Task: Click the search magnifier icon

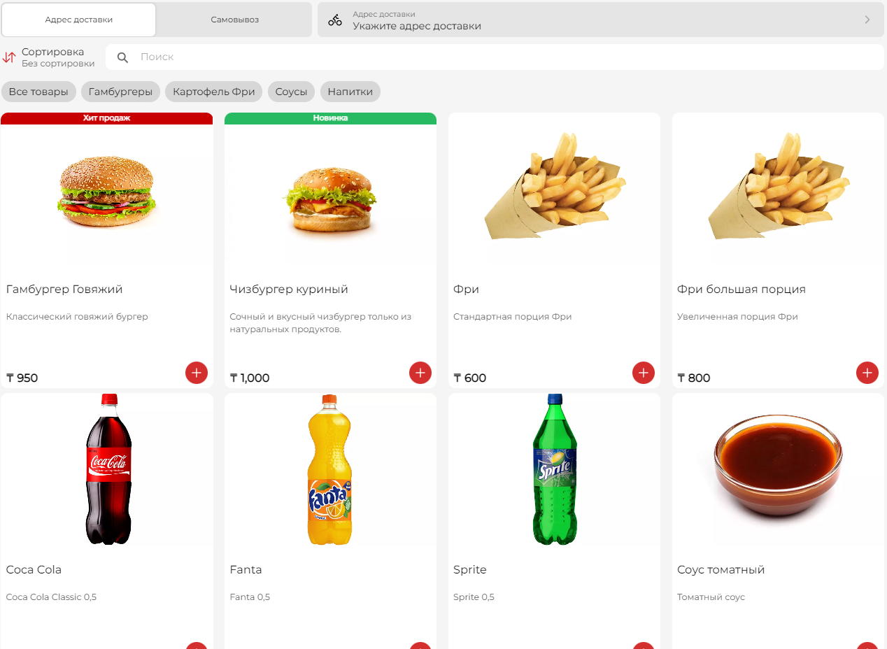Action: click(122, 57)
